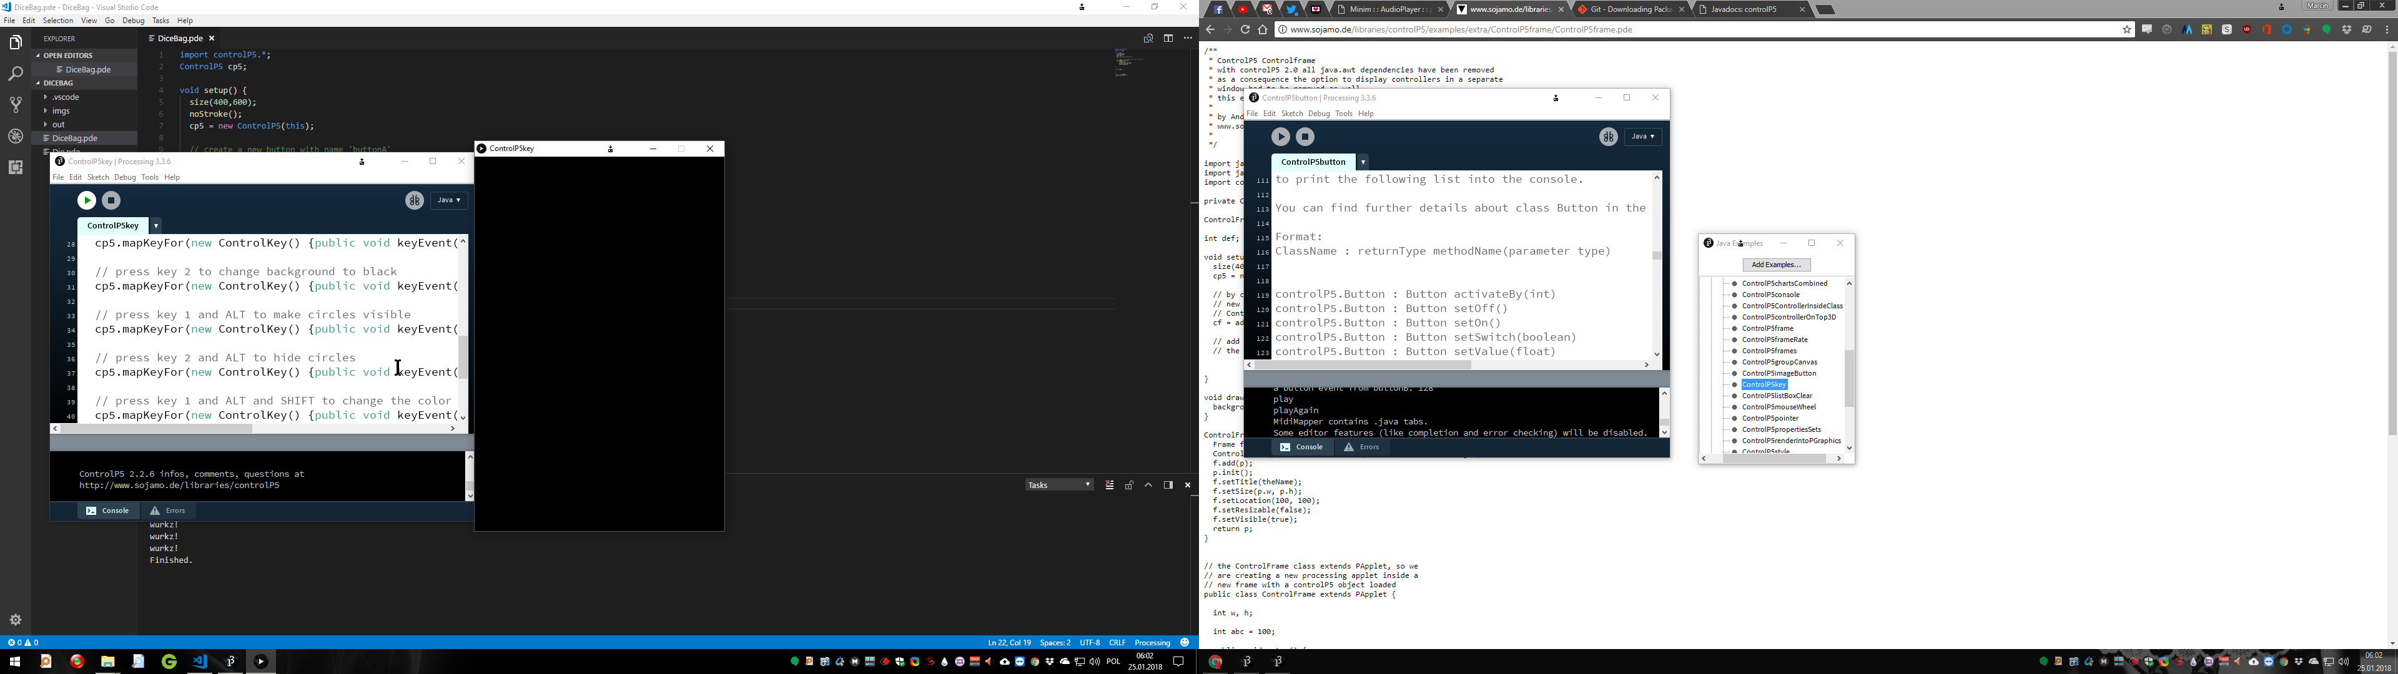Click Processing language mode in status bar
Viewport: 2398px width, 674px height.
pyautogui.click(x=1152, y=642)
